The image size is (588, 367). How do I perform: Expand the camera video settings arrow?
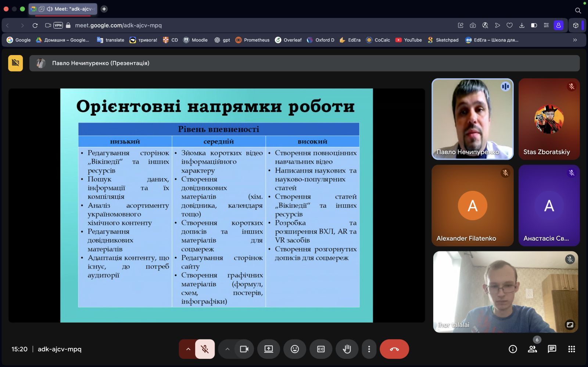point(227,349)
